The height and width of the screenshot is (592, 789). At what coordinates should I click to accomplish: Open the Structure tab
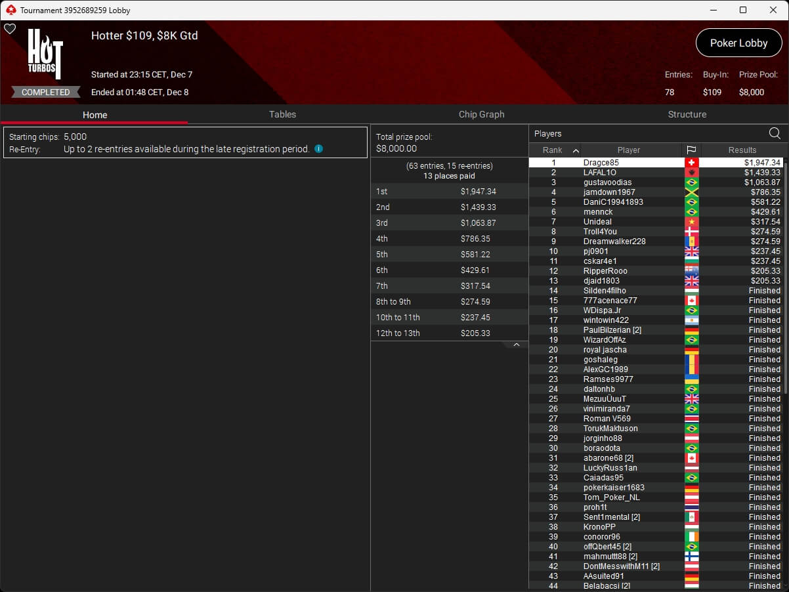point(687,114)
